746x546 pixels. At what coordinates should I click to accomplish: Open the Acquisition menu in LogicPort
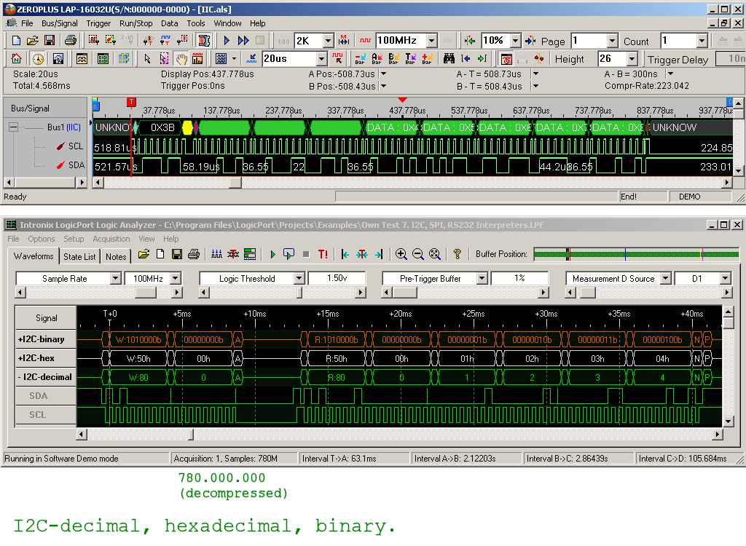[x=111, y=239]
